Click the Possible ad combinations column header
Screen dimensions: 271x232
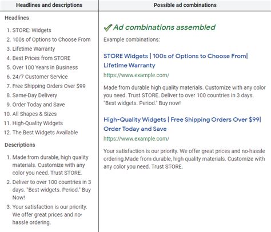(185, 5)
